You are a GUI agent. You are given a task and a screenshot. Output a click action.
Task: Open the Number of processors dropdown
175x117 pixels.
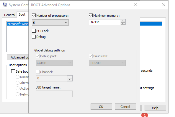point(50,23)
